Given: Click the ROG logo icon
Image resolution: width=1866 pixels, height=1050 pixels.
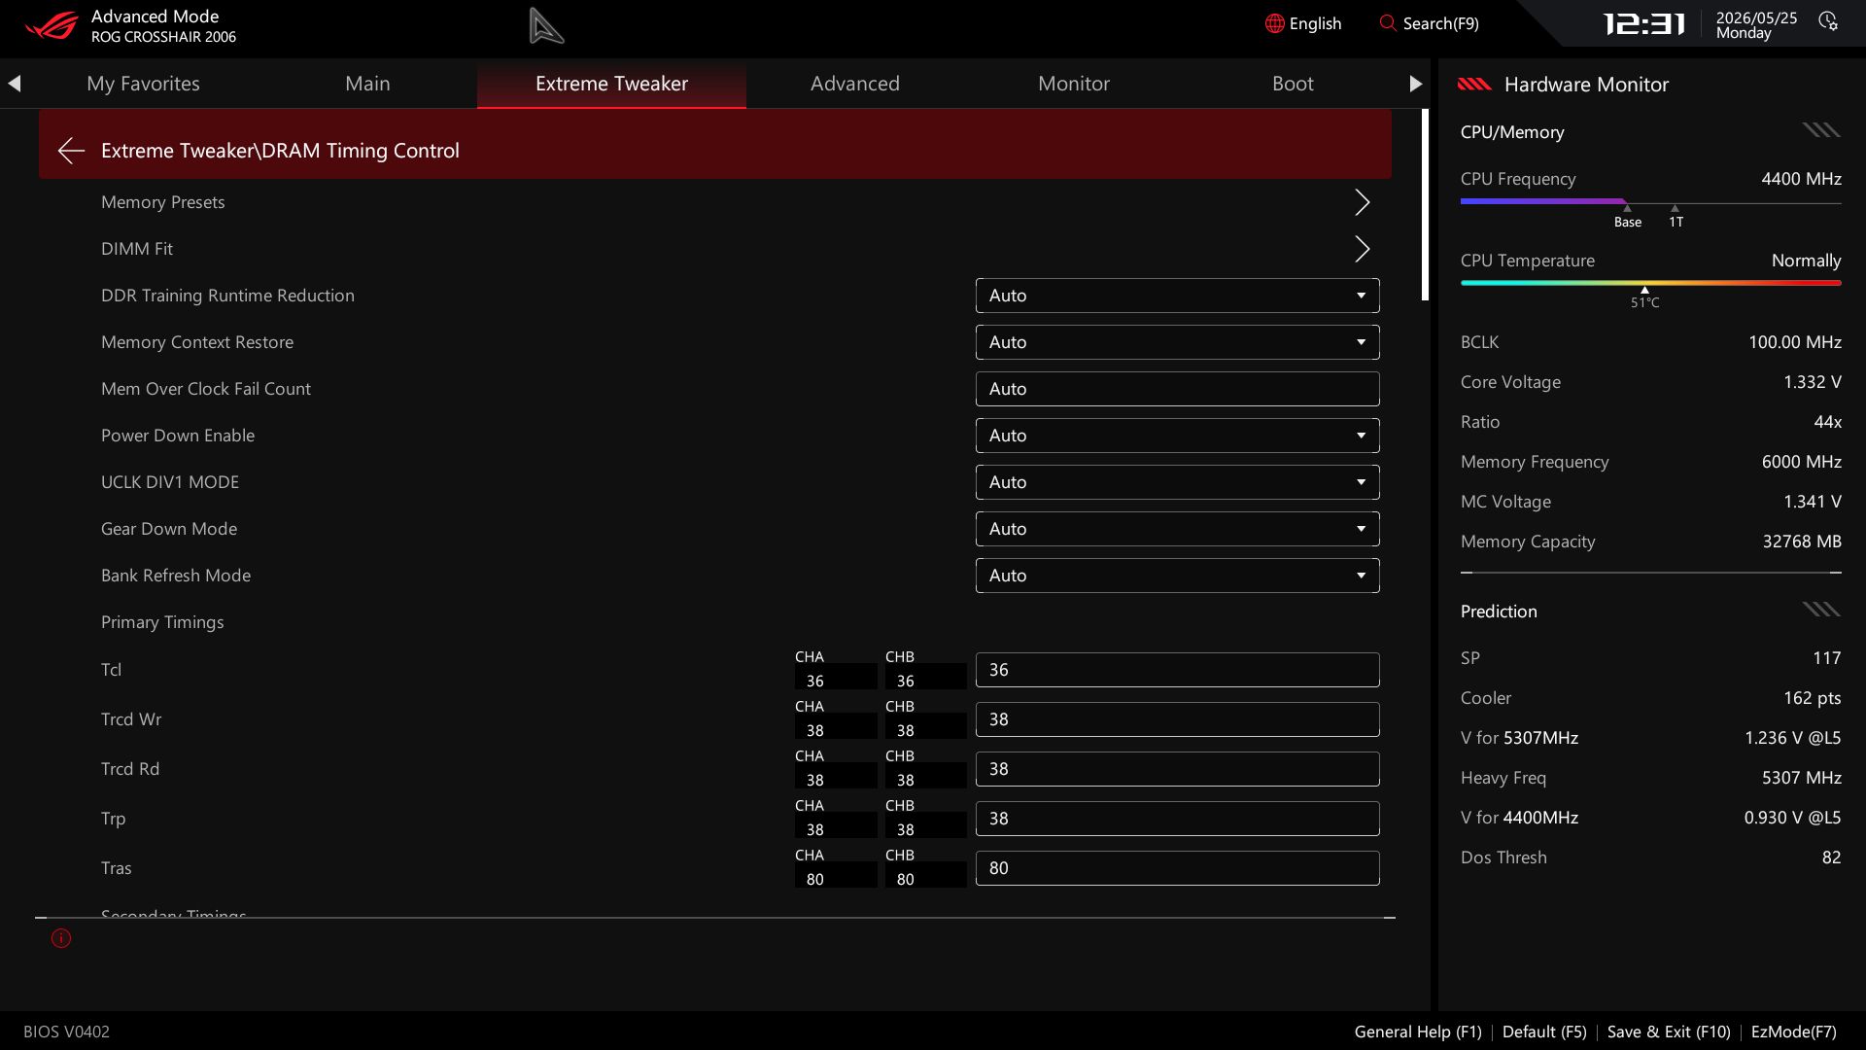Looking at the screenshot, I should (x=51, y=25).
